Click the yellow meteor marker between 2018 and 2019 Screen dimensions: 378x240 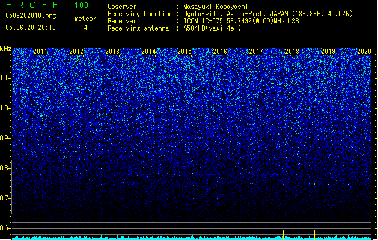click(x=314, y=235)
